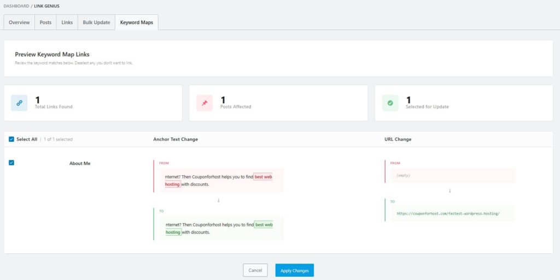Switch to the Posts tab

click(45, 22)
